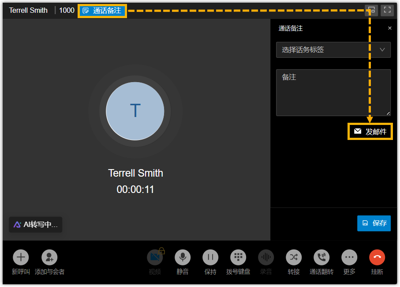Click the AI转写中 transcription indicator
400x287 pixels.
point(36,224)
